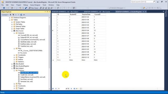Viewport: 168px width, 94px height.
Task: Click the Activity Monitor icon in Object Explorer
Action: 24,15
